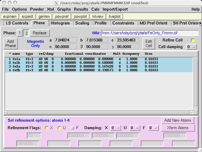
Task: Open the Help menu
Action: (x=196, y=9)
